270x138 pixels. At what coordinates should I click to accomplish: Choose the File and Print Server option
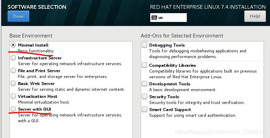pos(13,71)
